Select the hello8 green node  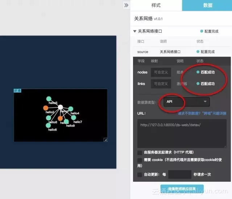[x=48, y=118]
